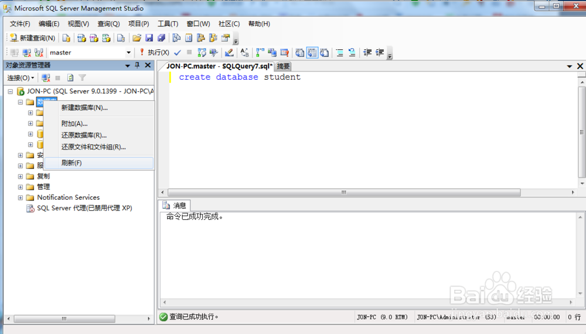Comment out the selected lines icon

[x=340, y=53]
